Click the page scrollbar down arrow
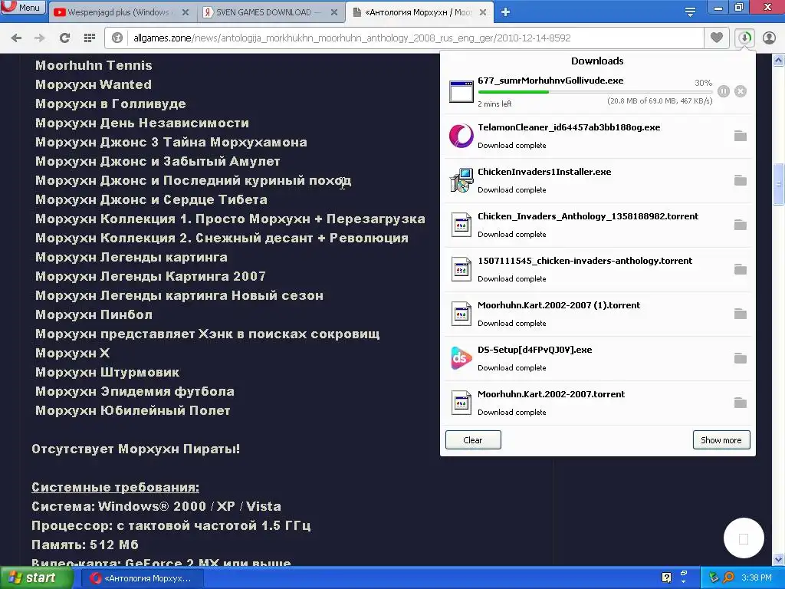This screenshot has height=589, width=785. click(x=779, y=559)
